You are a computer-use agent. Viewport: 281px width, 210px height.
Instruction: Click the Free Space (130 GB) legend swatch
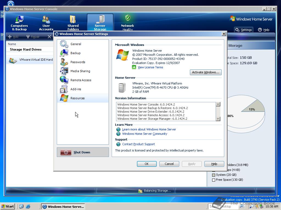[213, 180]
